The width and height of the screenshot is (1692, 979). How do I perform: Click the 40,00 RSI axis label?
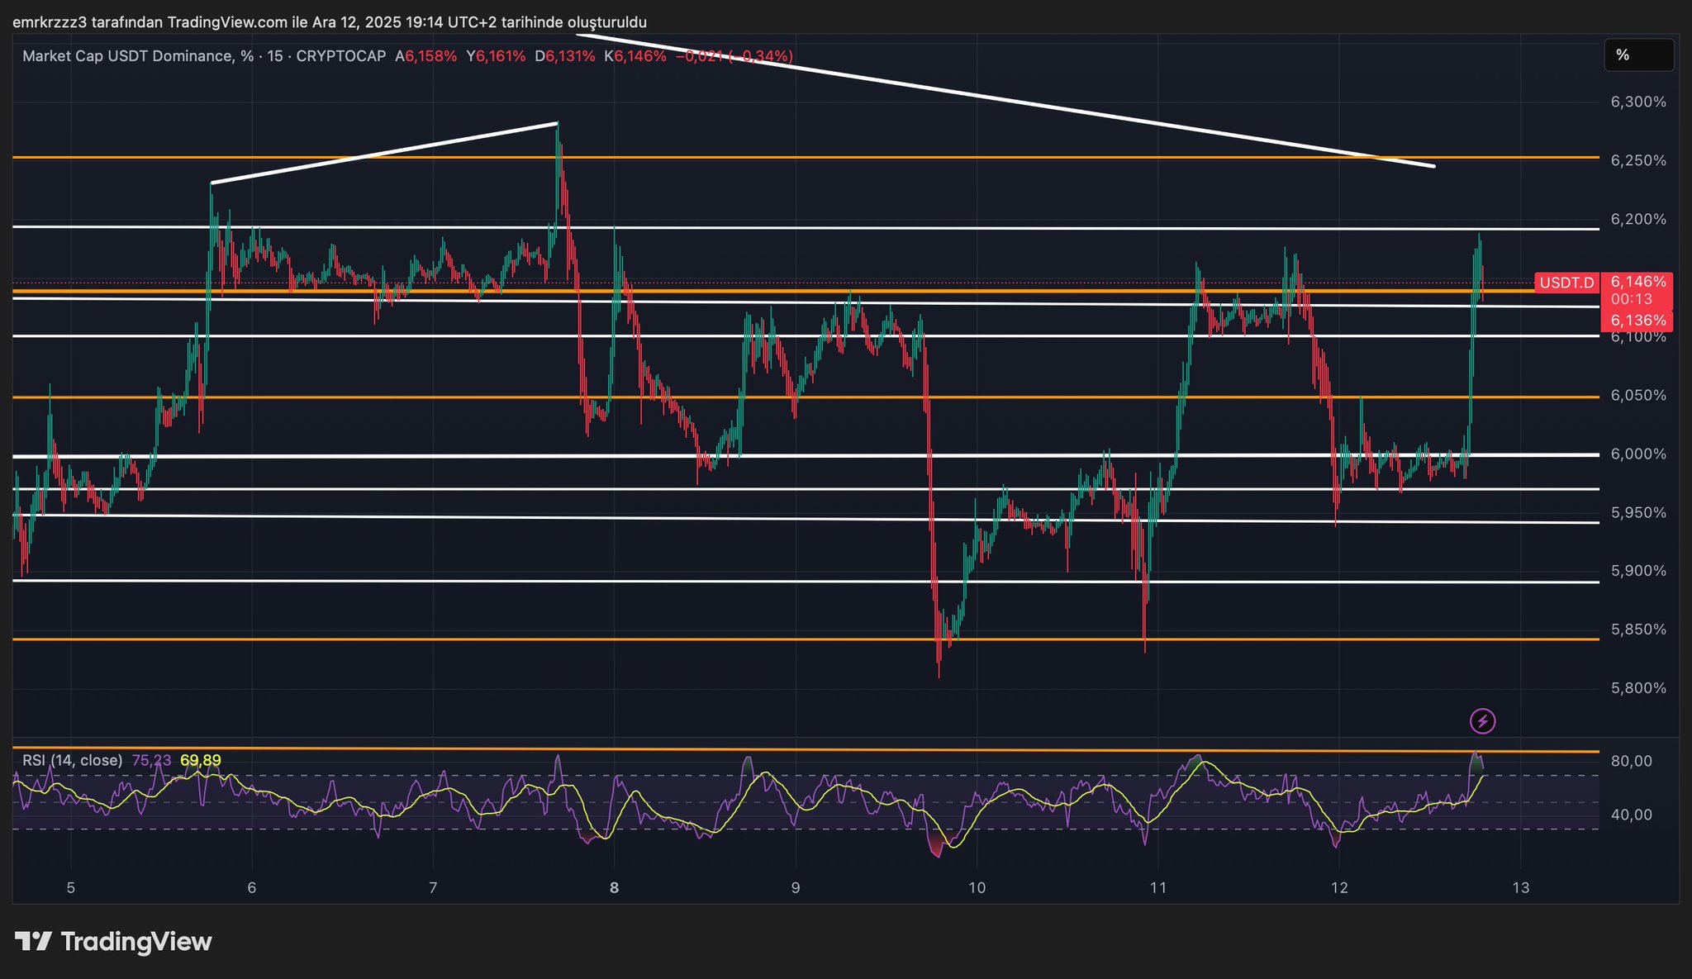click(1631, 815)
